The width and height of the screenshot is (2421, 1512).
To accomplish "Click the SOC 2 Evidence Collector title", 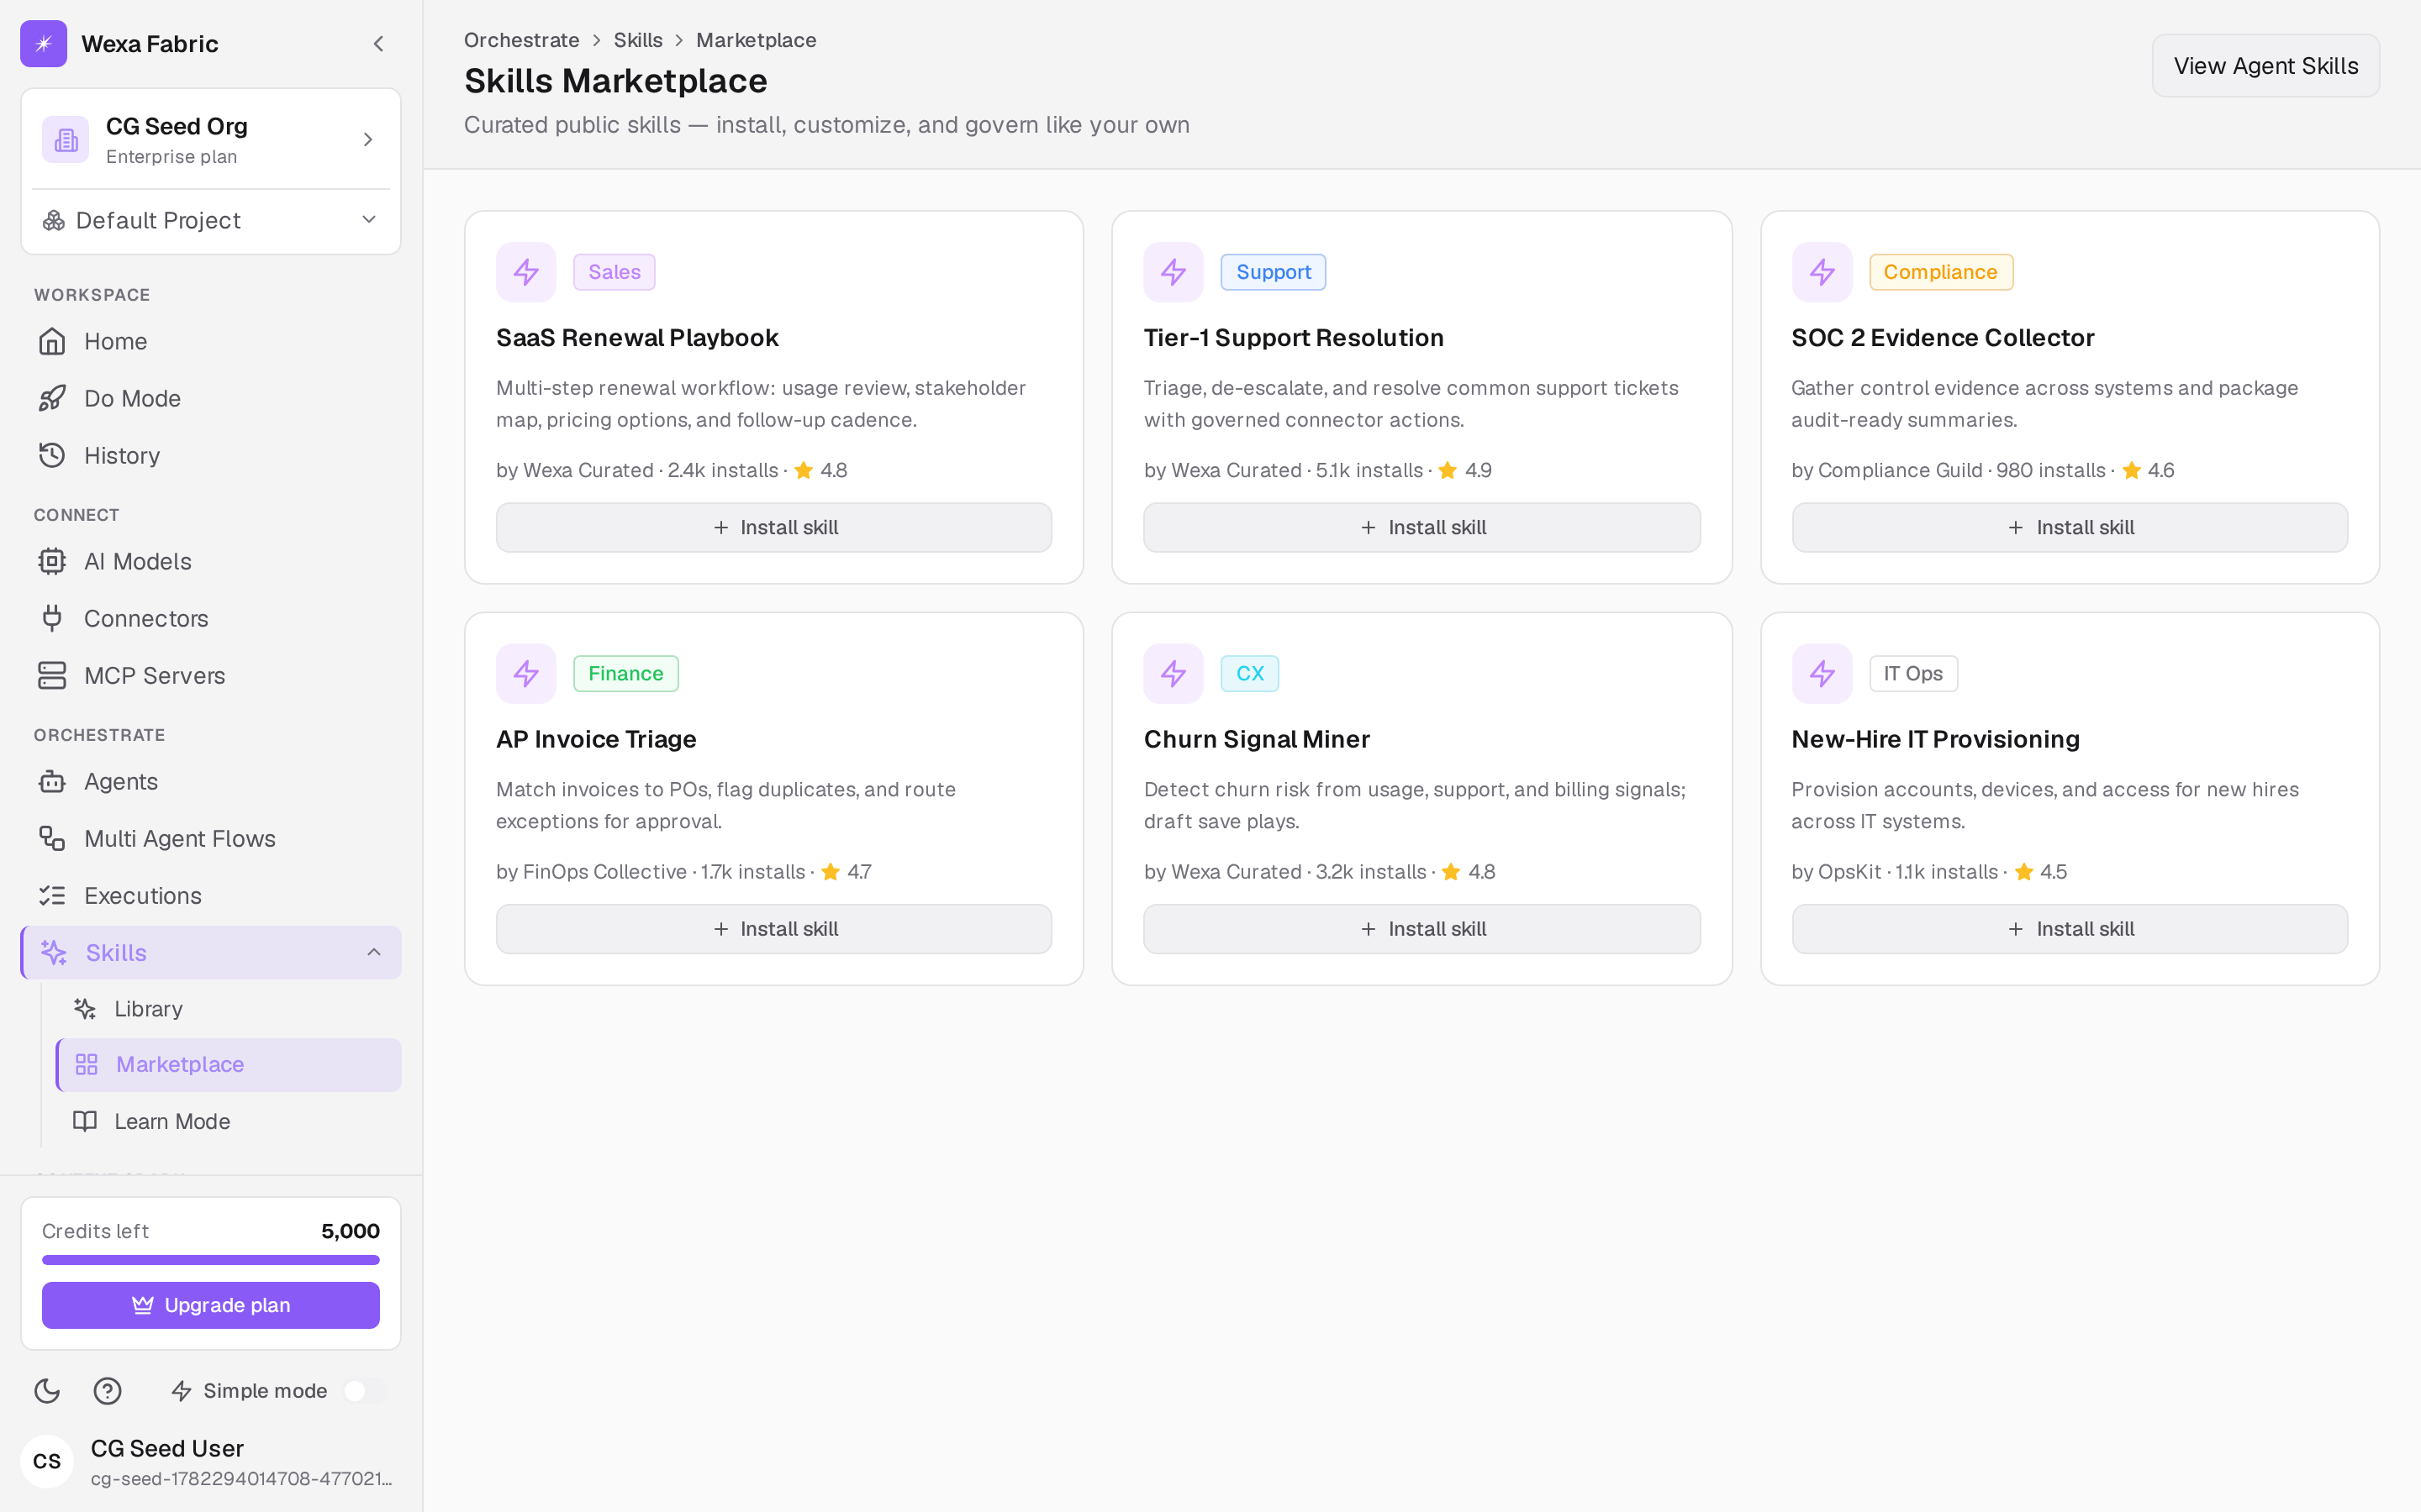I will click(x=1942, y=338).
